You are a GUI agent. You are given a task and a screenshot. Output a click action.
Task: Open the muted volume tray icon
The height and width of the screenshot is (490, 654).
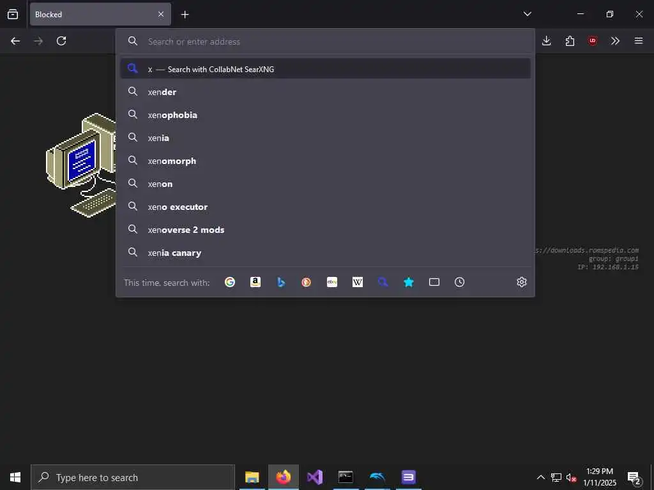coord(571,477)
